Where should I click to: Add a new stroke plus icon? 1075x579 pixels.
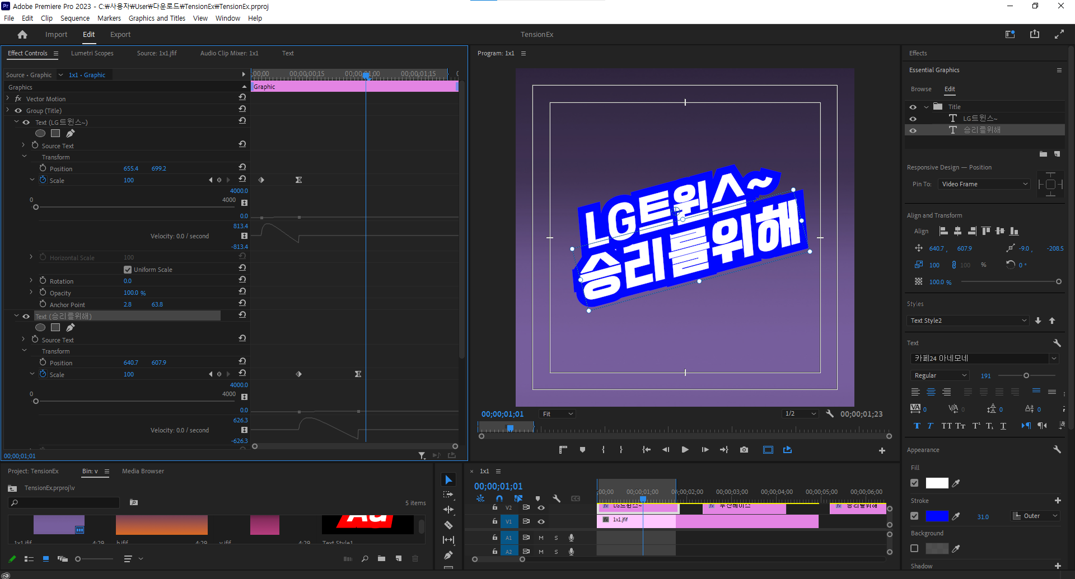1058,501
